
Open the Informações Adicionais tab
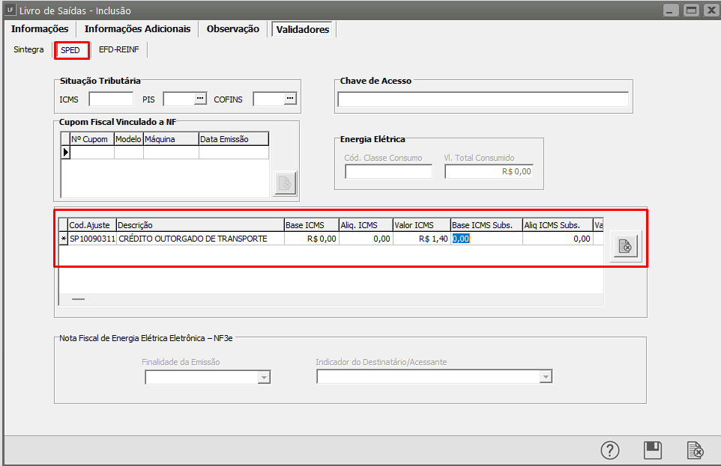point(137,29)
